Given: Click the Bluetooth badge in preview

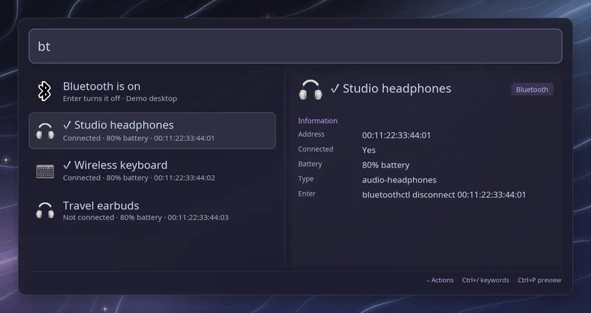Looking at the screenshot, I should pyautogui.click(x=532, y=89).
